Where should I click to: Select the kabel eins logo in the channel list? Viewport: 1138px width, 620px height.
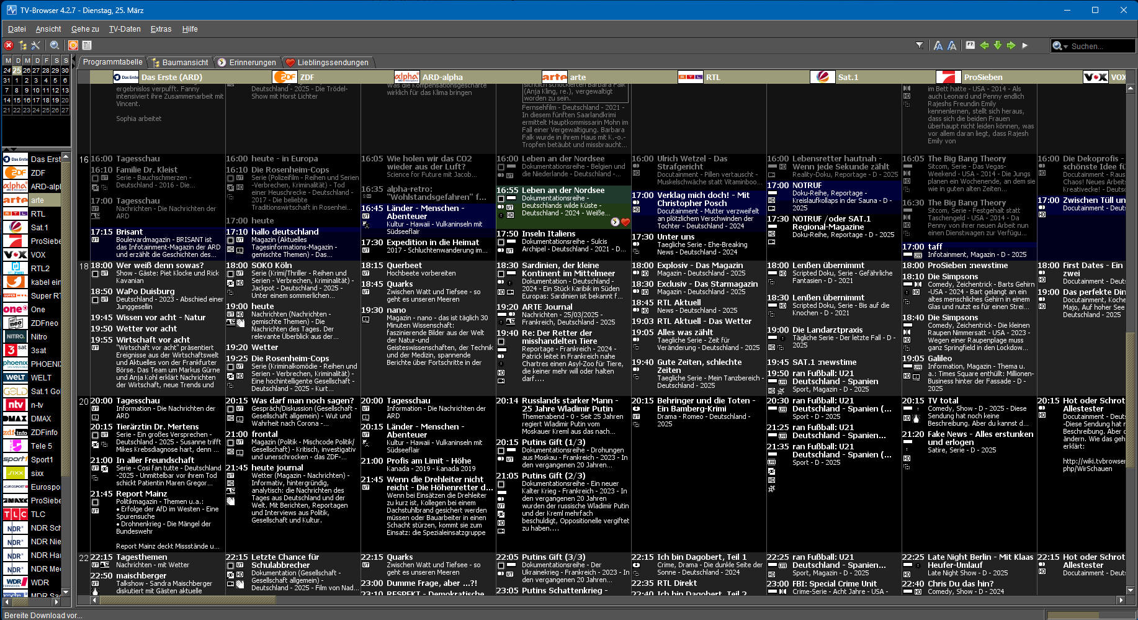click(16, 282)
